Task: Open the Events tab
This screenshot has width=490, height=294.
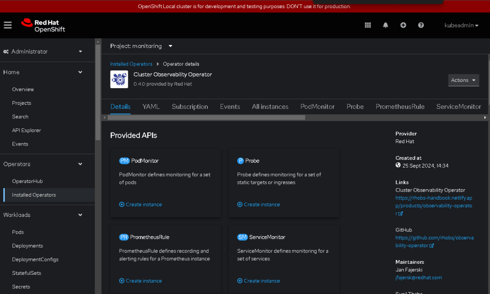Action: 230,107
